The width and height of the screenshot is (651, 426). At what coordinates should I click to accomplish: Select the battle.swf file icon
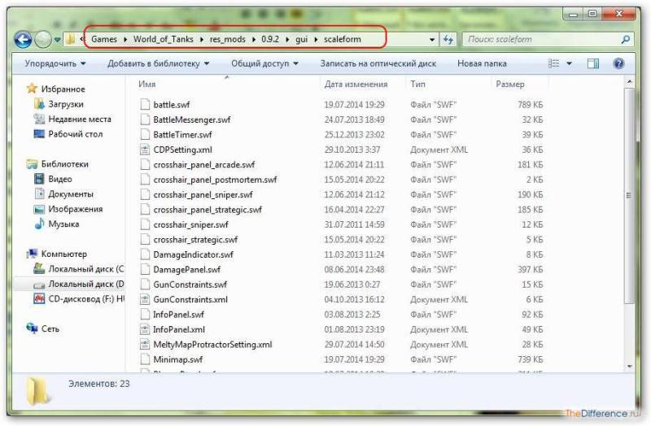[145, 104]
